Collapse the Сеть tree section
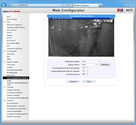This screenshot has height=125, width=136. coord(5,22)
